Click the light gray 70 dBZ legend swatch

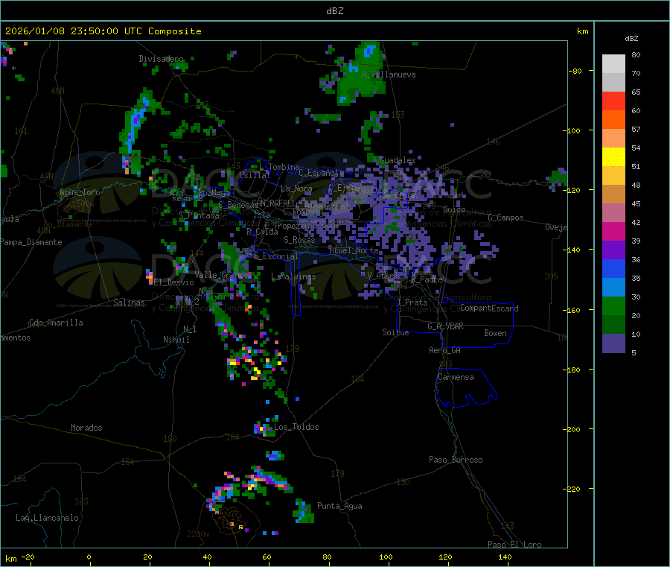tap(613, 83)
